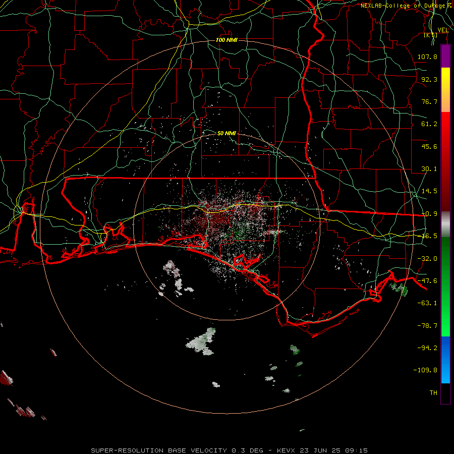Click the Super-Resolution Base Velocity caption text
454x454 pixels.
click(230, 450)
